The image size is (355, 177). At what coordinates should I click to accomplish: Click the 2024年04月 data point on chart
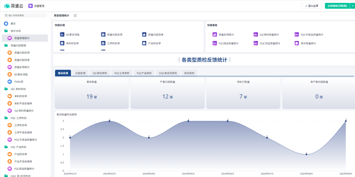tap(149, 138)
